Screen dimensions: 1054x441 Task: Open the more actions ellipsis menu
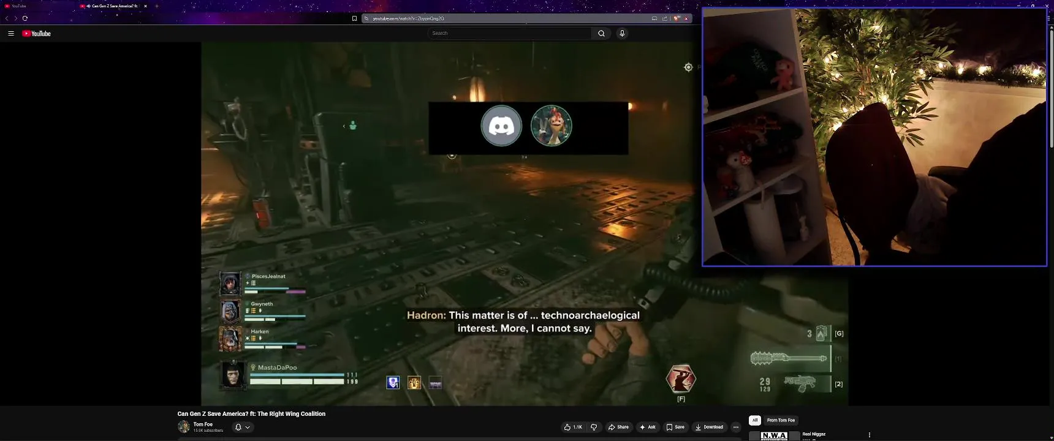(x=736, y=428)
